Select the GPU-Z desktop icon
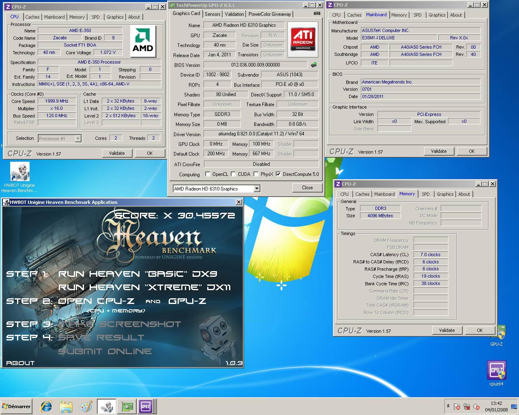Image resolution: width=519 pixels, height=415 pixels. [x=497, y=336]
